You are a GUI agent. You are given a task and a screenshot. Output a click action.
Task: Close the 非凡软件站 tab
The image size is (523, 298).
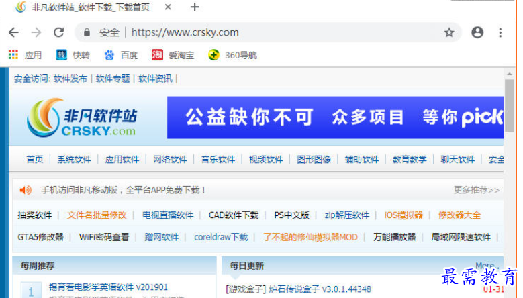point(168,7)
